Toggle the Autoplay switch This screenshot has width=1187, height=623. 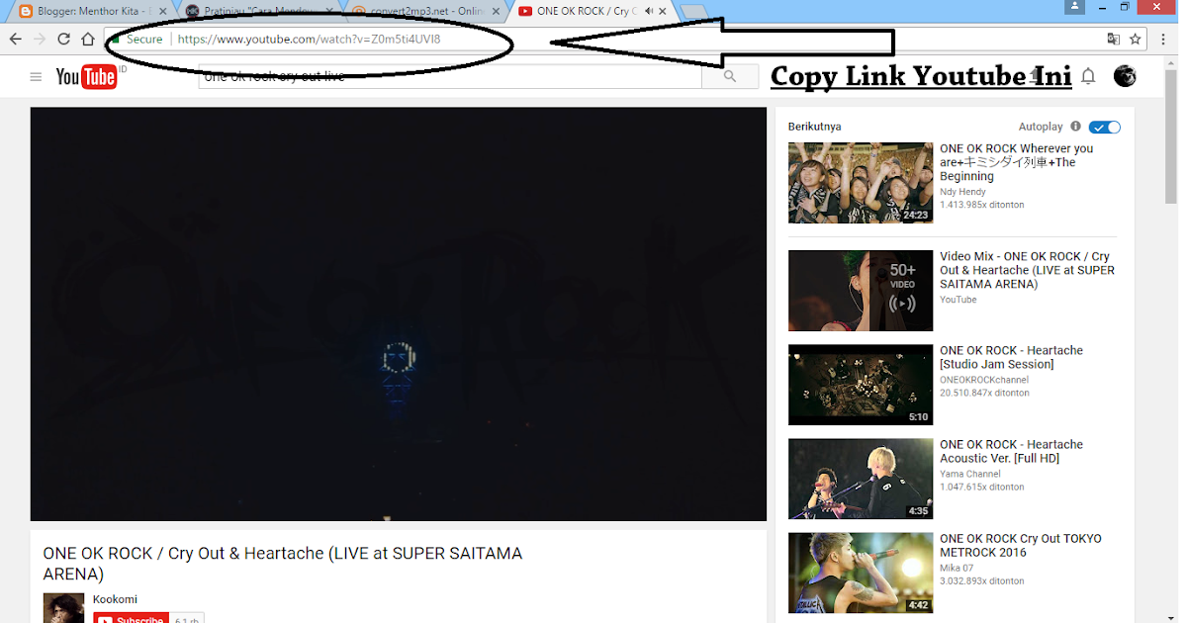pyautogui.click(x=1104, y=127)
